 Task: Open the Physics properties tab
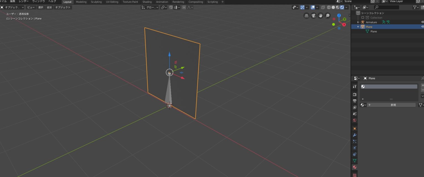coord(355,148)
